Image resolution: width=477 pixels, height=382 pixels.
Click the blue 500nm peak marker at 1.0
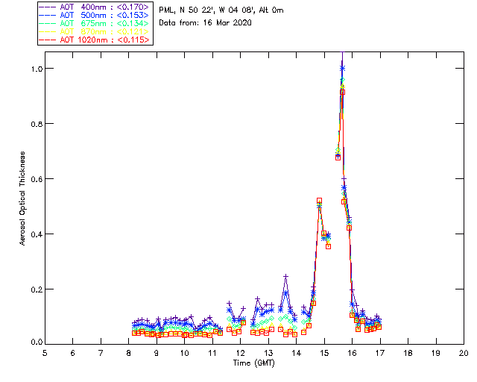pos(342,69)
